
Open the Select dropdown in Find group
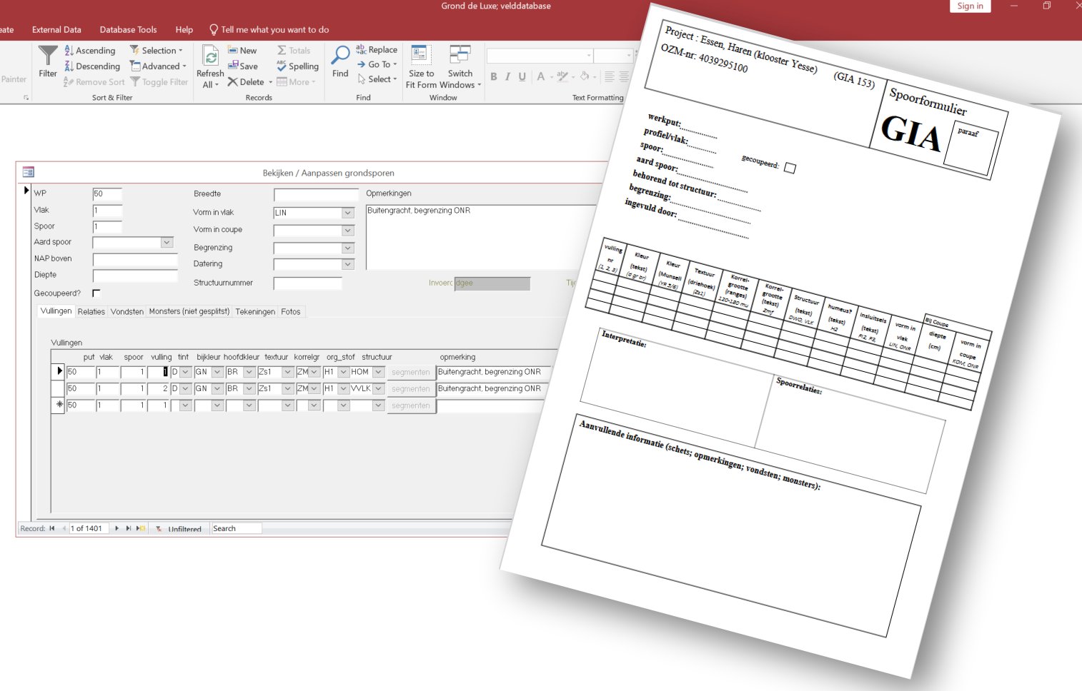point(377,79)
